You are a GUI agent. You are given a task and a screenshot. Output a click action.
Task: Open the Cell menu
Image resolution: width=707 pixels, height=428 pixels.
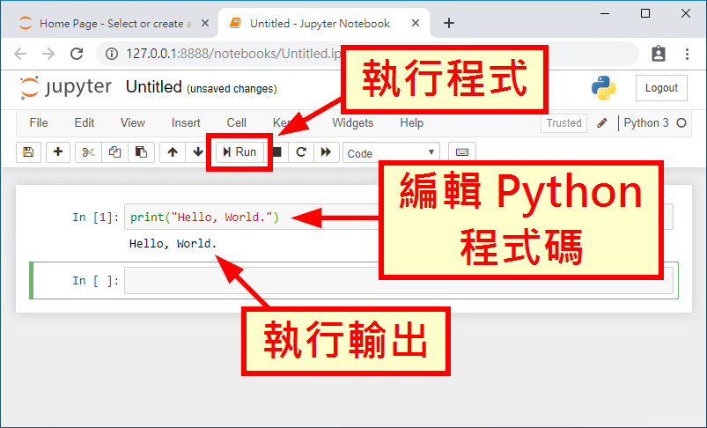click(x=236, y=122)
